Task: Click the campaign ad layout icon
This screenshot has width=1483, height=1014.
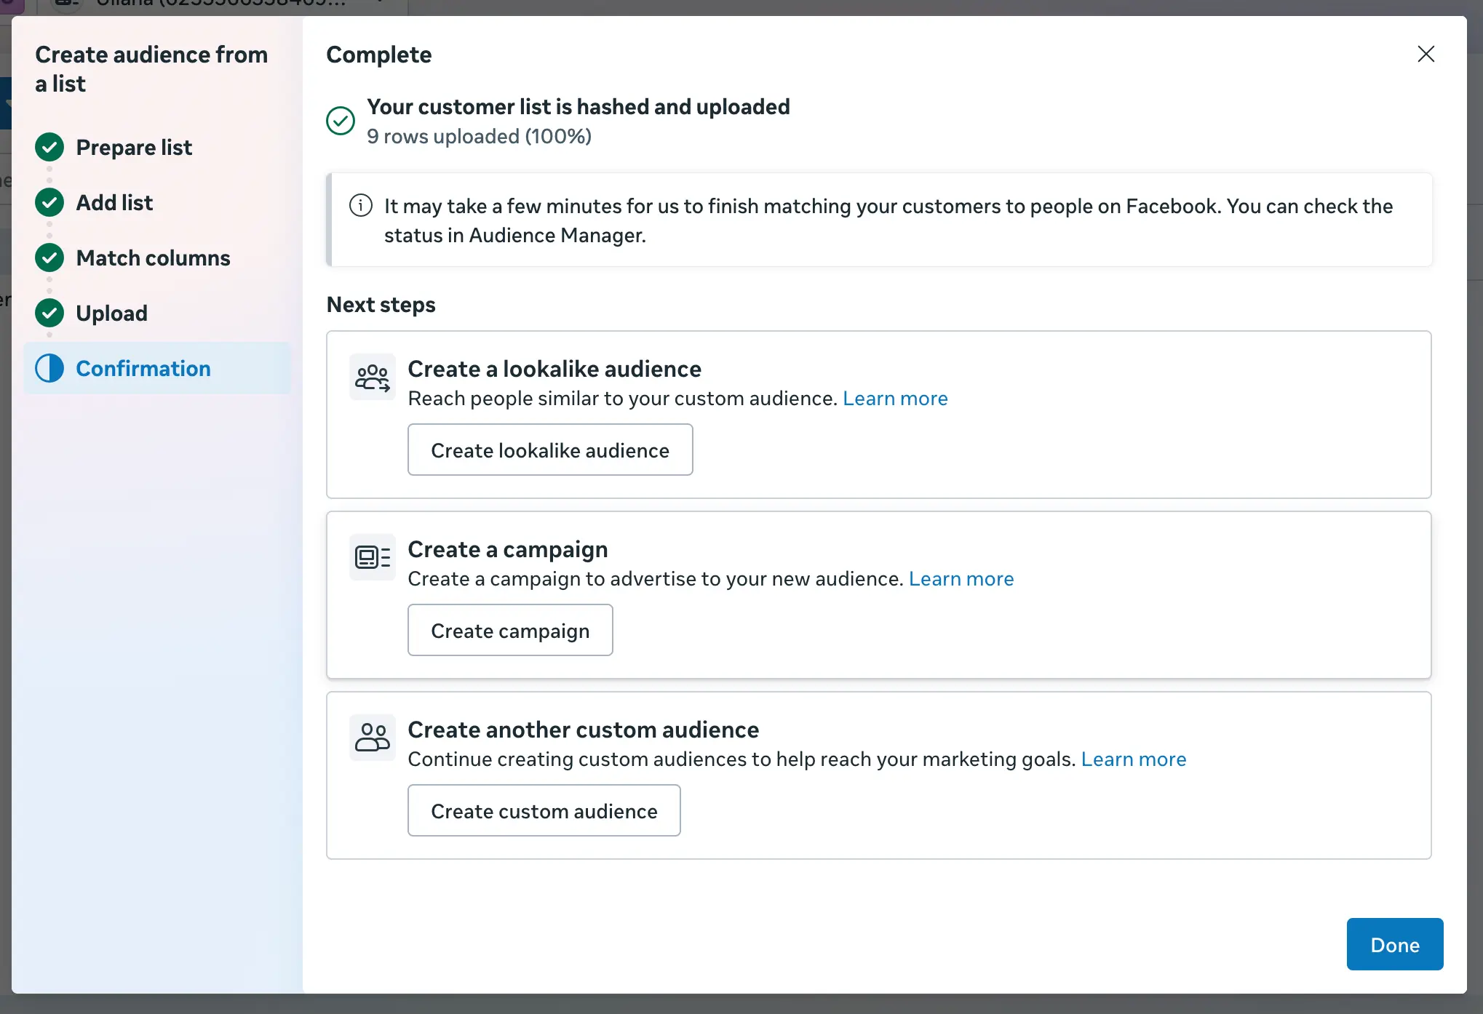Action: (x=372, y=557)
